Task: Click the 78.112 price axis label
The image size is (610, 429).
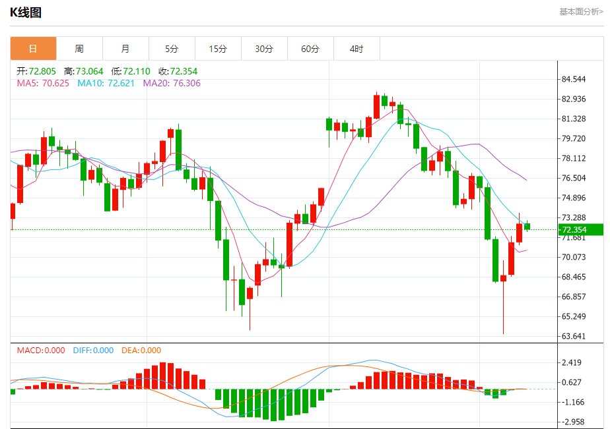Action: (574, 158)
